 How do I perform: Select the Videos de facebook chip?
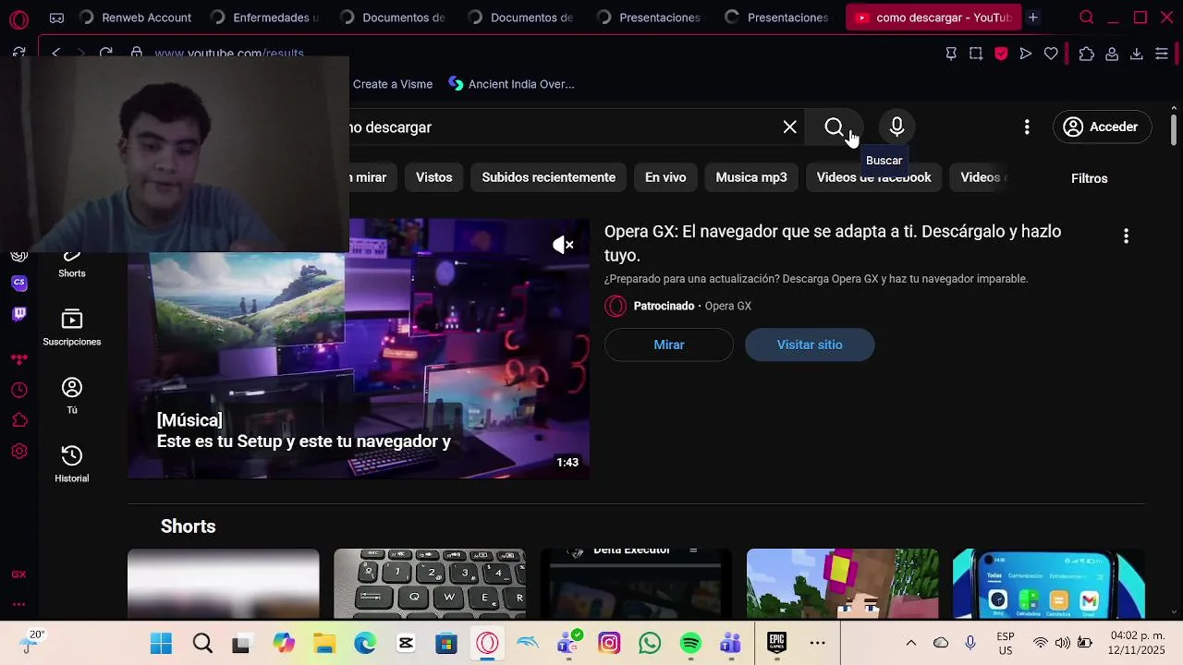coord(873,177)
